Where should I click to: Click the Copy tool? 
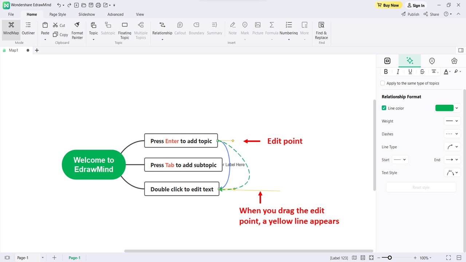pos(60,35)
